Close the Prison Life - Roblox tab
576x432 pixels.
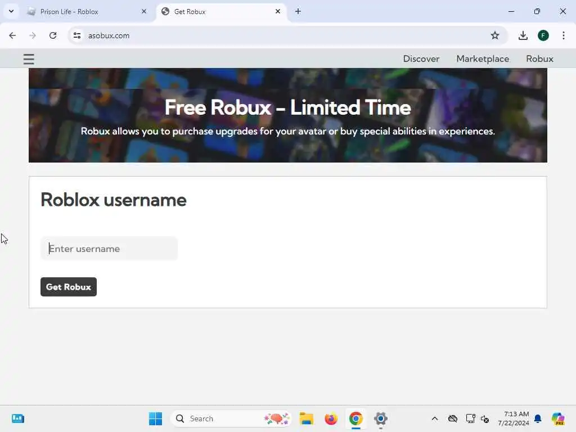tap(144, 11)
